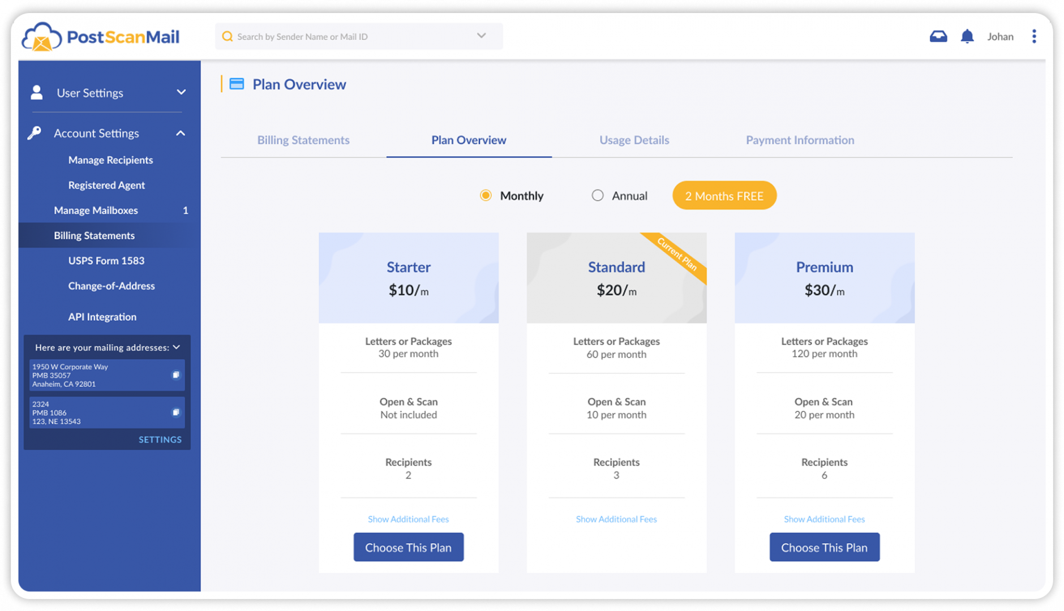
Task: Click the PostScanMail logo
Action: point(100,36)
